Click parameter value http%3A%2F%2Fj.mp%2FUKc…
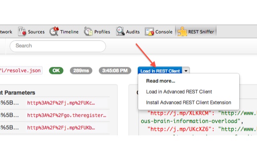Screen dimensions: 257x160 (61, 103)
